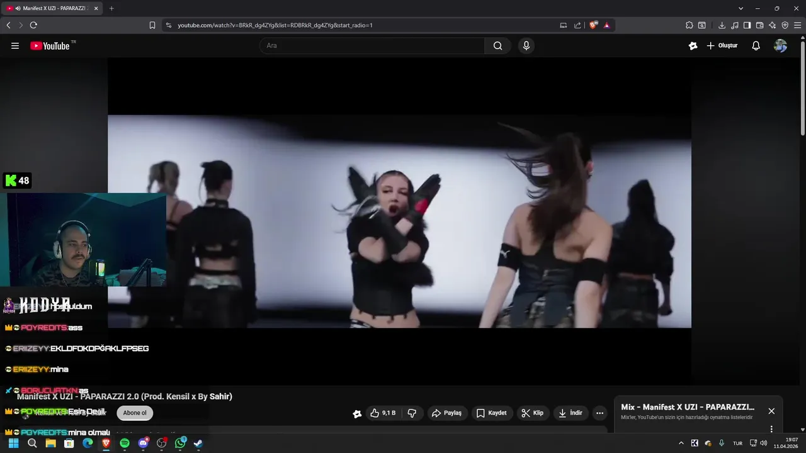
Task: Expand the system tray hidden icons
Action: [681, 443]
